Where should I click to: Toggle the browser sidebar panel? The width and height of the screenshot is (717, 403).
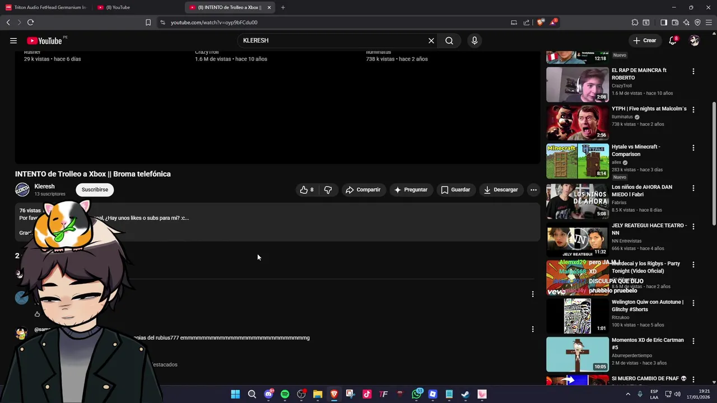pos(664,22)
